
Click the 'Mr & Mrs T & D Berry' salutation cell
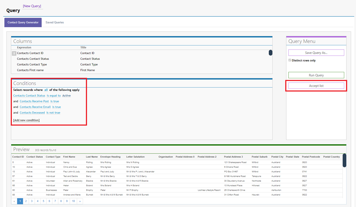click(x=137, y=176)
